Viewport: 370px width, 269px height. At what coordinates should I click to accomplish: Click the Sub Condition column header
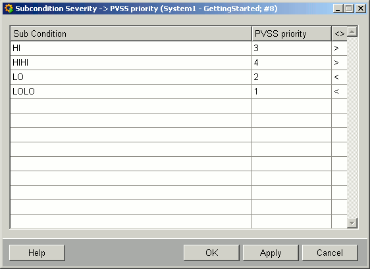(x=131, y=33)
